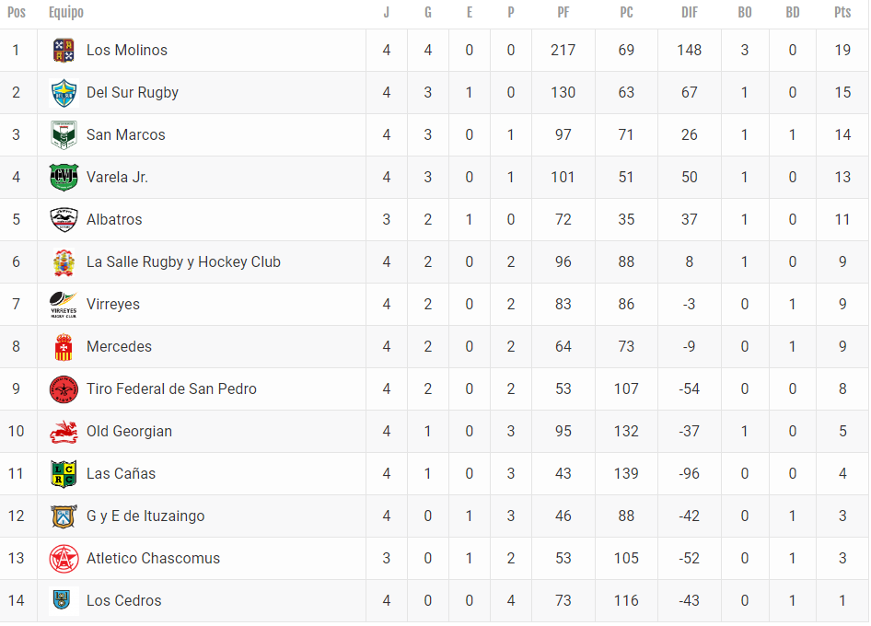Sort by the Pts column header
Viewport: 871px width, 626px height.
coord(842,12)
